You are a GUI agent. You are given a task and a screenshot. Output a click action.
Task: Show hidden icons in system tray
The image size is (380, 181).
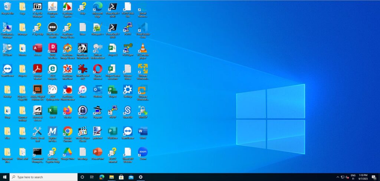coord(338,177)
